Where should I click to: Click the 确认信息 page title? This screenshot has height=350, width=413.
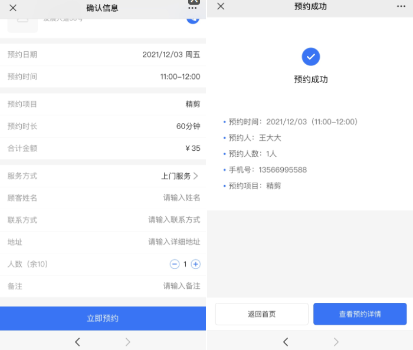click(102, 8)
